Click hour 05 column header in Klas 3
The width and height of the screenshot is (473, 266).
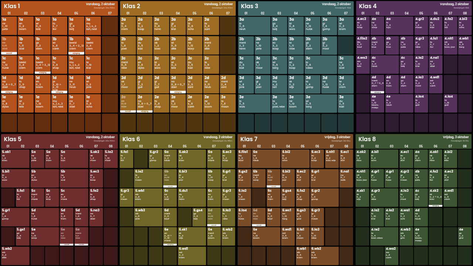312,13
